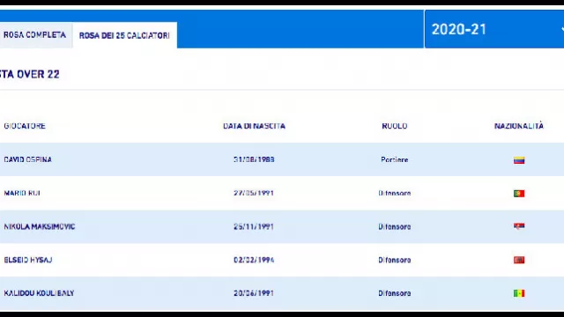Click the birth date 20/06/1991 cell

(x=254, y=293)
